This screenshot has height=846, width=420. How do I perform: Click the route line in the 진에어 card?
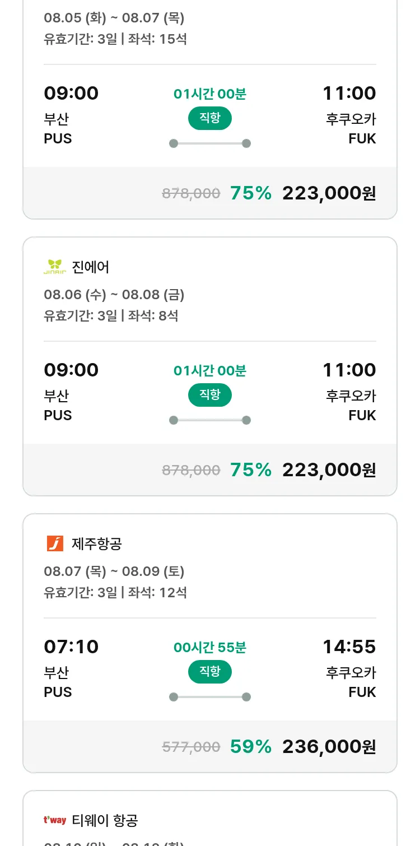pyautogui.click(x=210, y=420)
